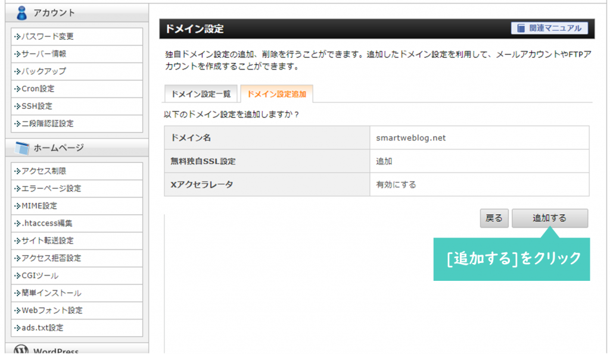This screenshot has width=610, height=354.
Task: Open SSH設定 page
Action: tap(77, 106)
